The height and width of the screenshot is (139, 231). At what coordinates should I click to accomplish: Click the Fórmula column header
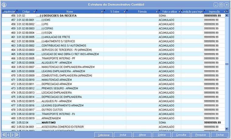click(142, 12)
